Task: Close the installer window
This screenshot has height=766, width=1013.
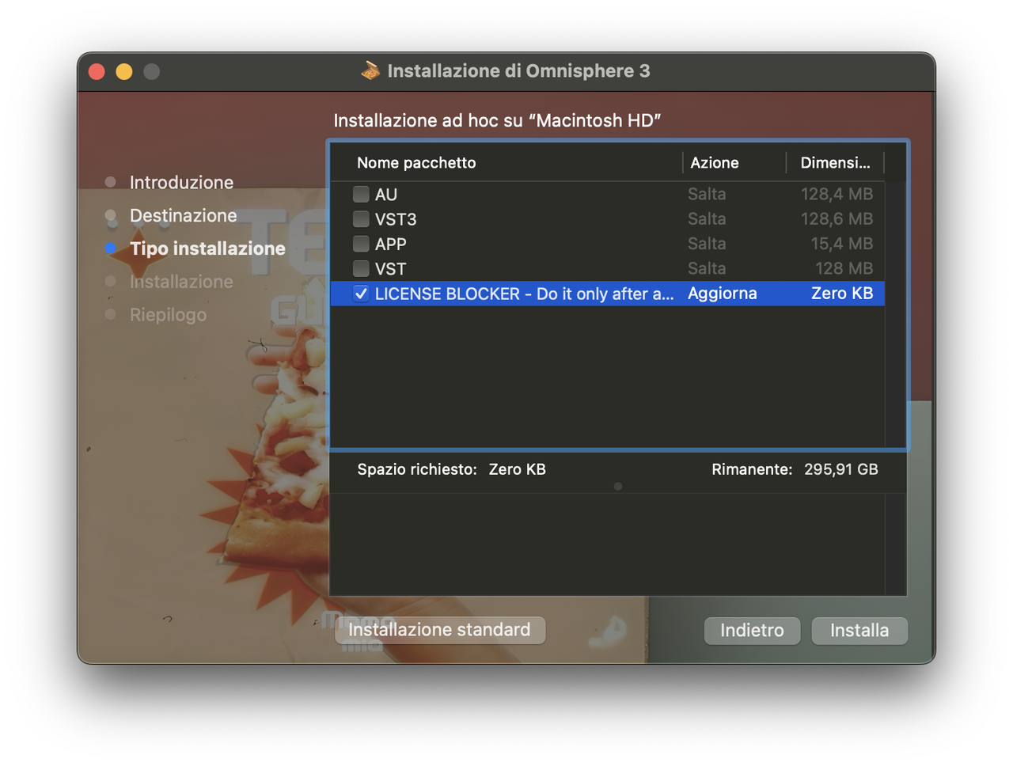Action: tap(97, 72)
